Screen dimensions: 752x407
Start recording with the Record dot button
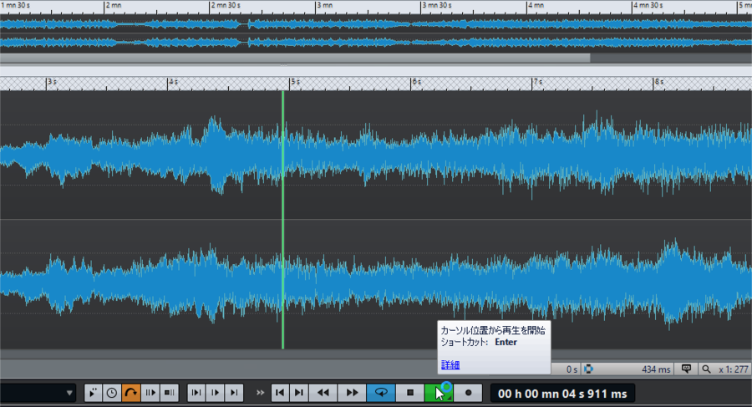[x=468, y=393]
